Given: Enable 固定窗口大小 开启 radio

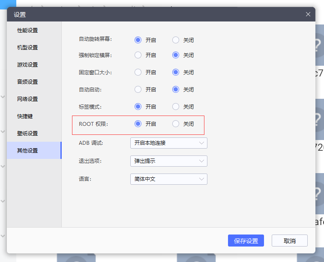Looking at the screenshot, I should tap(138, 72).
